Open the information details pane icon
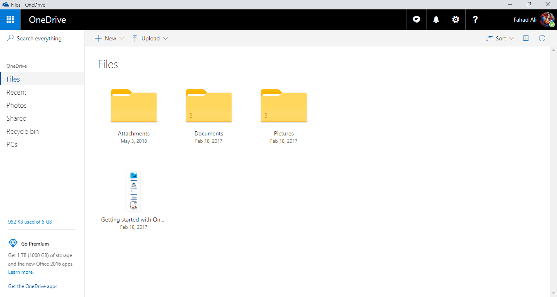 pos(542,38)
